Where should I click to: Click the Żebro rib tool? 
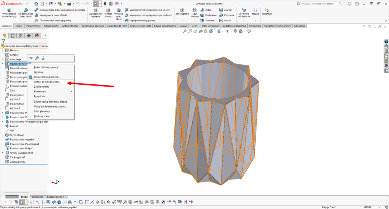pyautogui.click(x=207, y=10)
